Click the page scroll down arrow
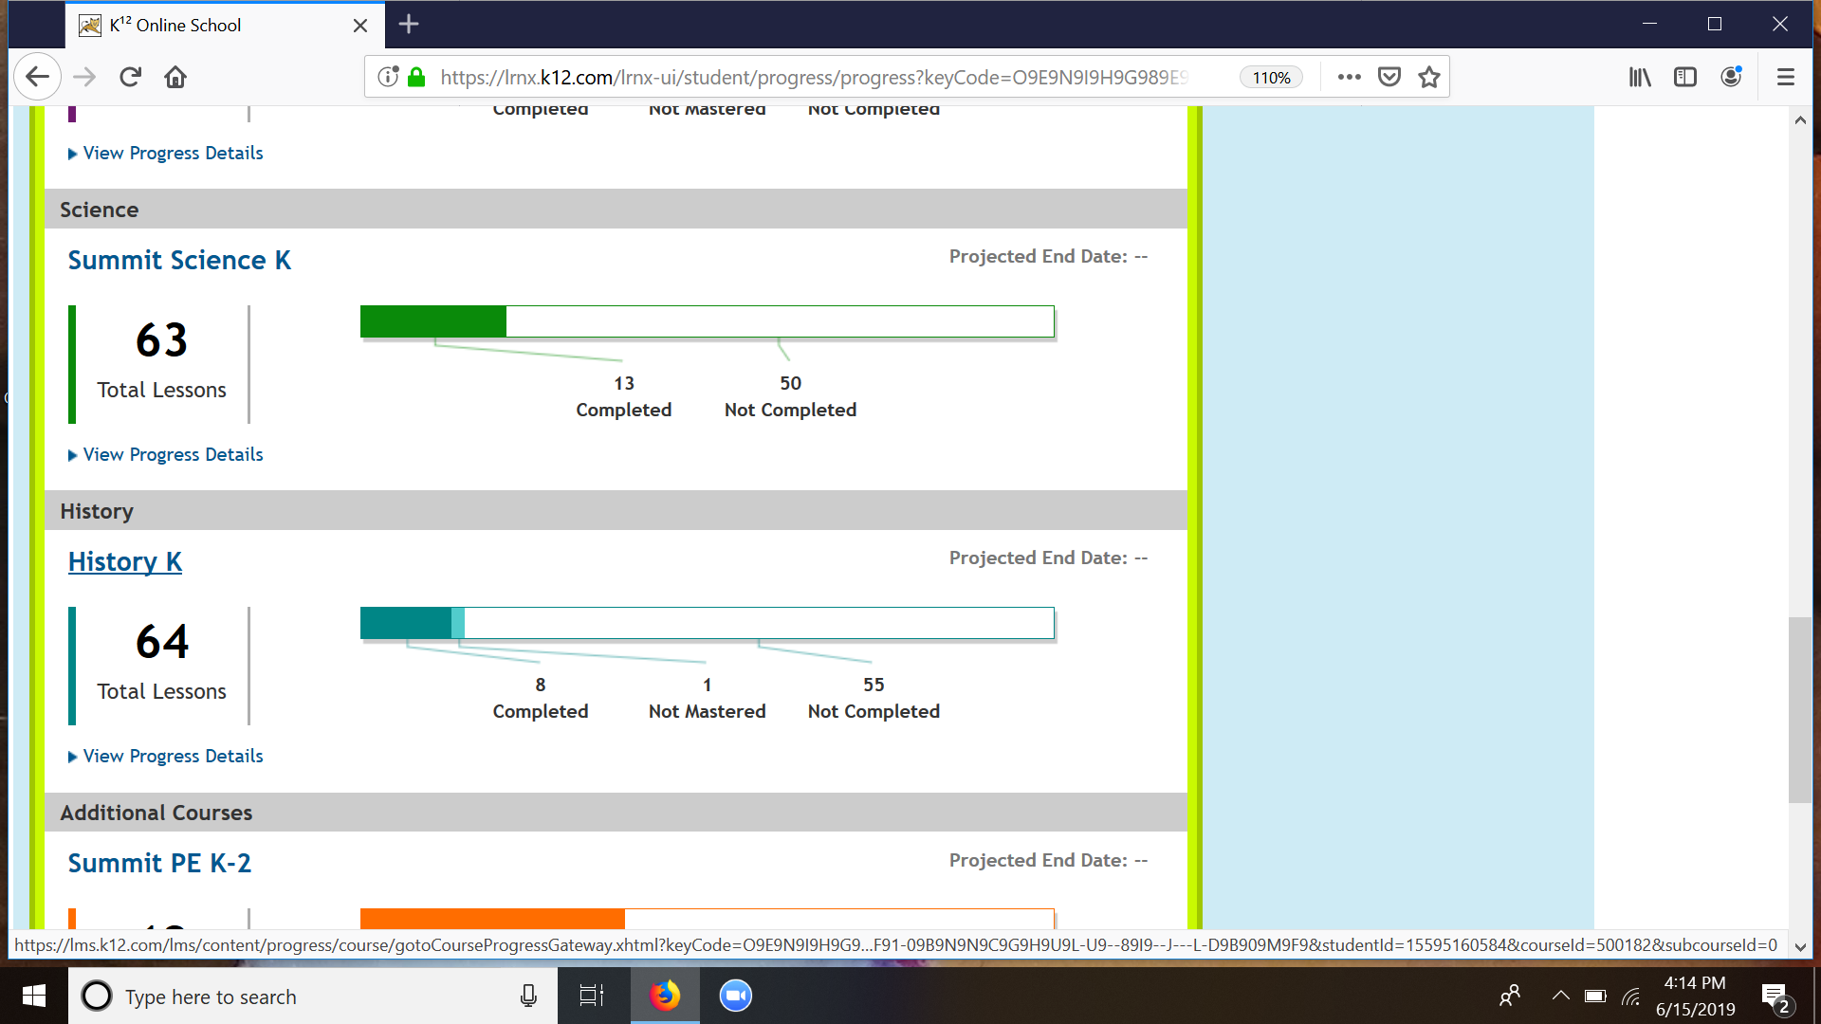Screen dimensions: 1821x1024 tap(1800, 946)
